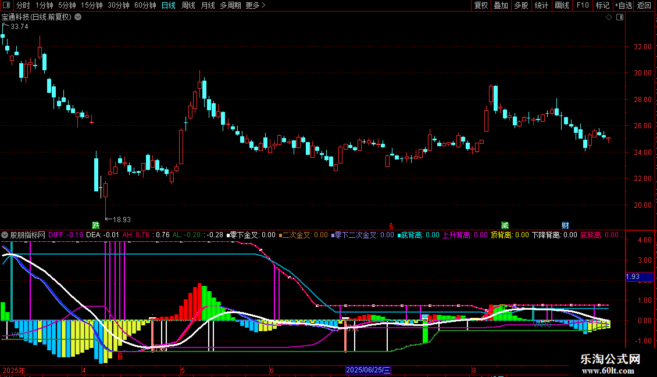Add stock via +自选 button
Screen dimensions: 657x377
coord(623,5)
